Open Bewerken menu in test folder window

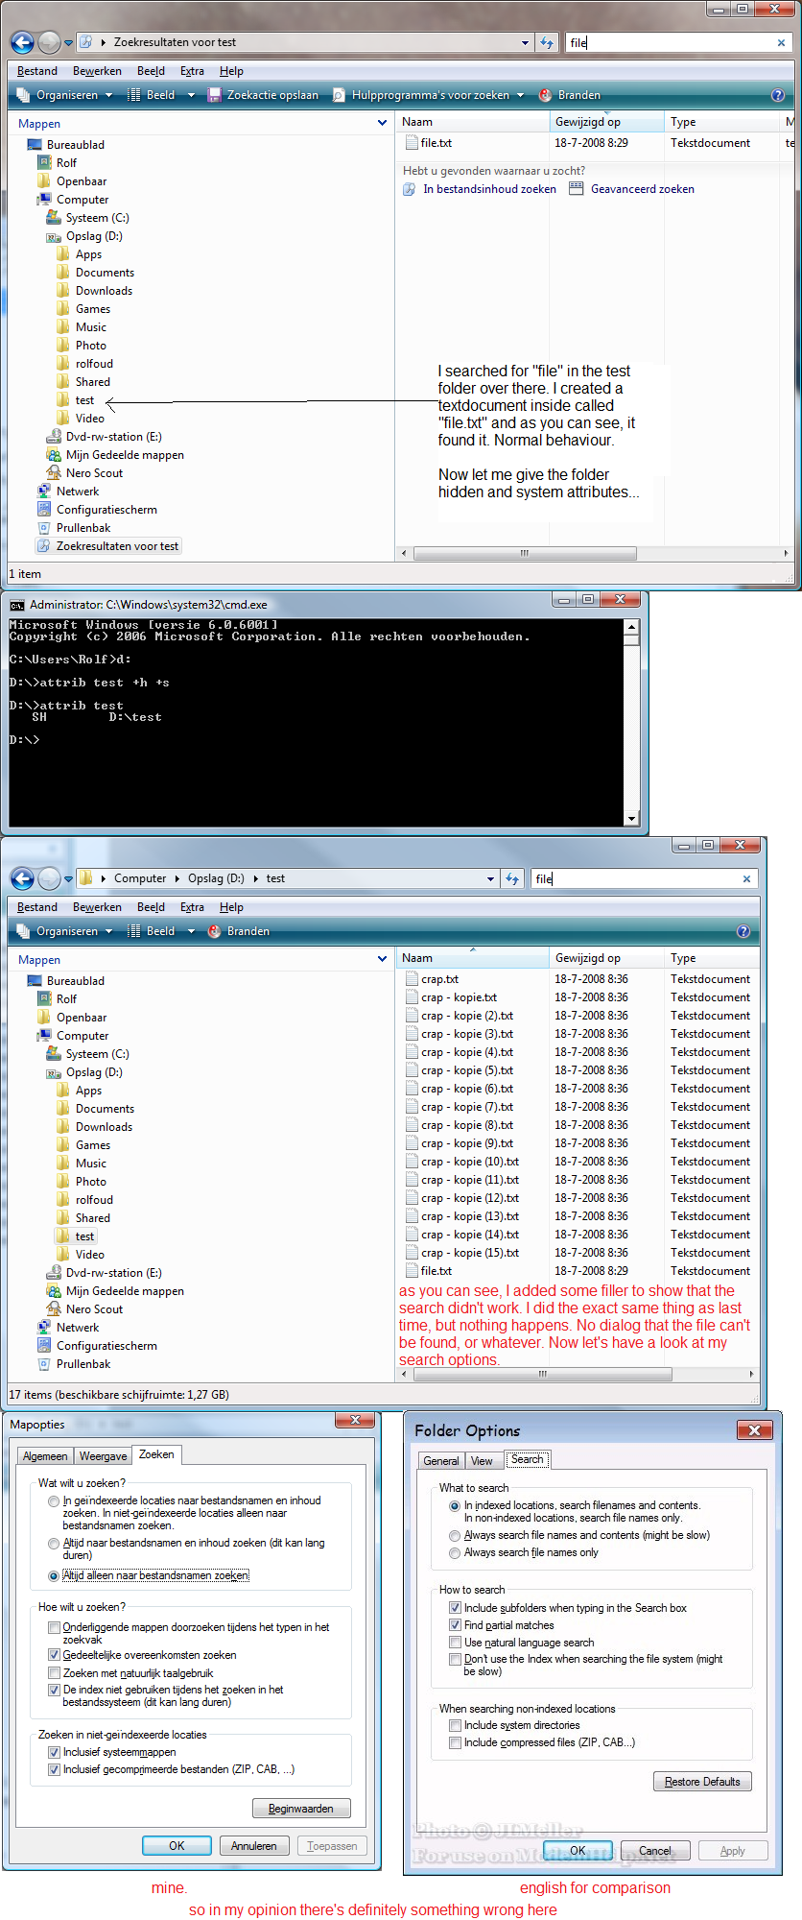coord(97,907)
